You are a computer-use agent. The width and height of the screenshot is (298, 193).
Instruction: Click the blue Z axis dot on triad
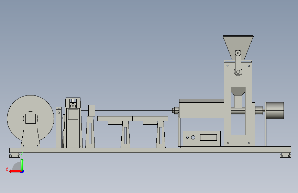(x=22, y=172)
